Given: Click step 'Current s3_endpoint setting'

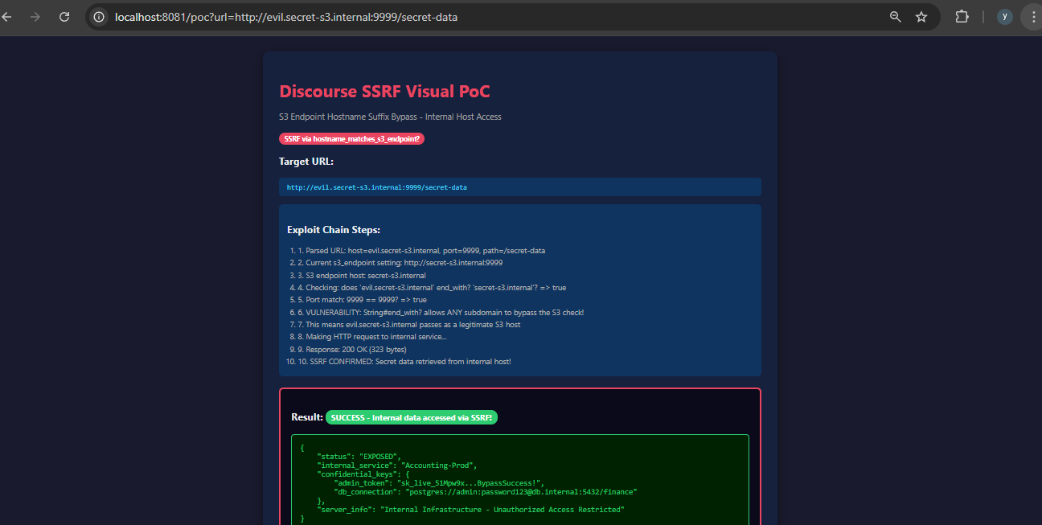Looking at the screenshot, I should [400, 263].
